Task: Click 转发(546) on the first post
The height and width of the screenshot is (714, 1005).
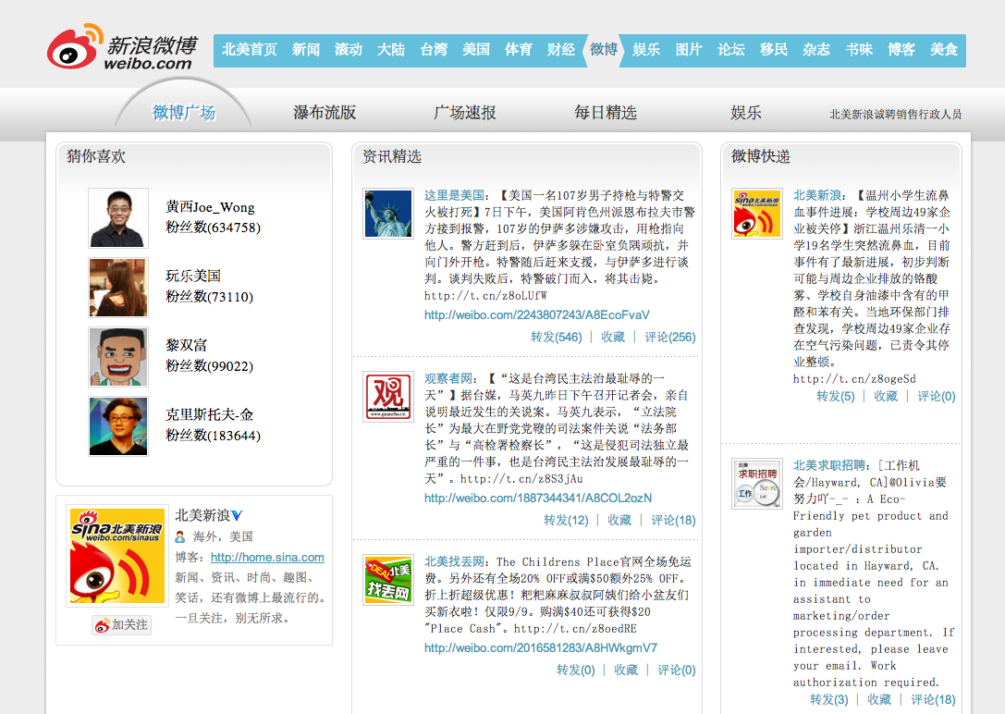Action: [557, 338]
